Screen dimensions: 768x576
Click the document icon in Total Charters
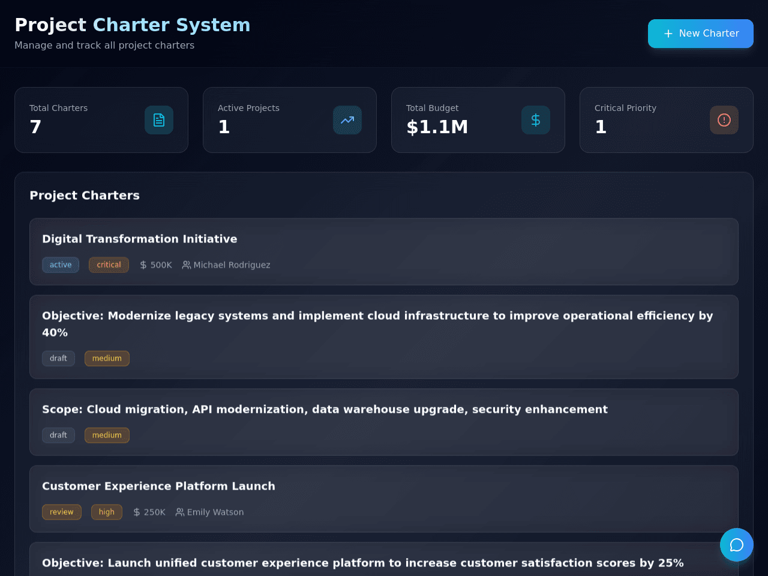159,120
